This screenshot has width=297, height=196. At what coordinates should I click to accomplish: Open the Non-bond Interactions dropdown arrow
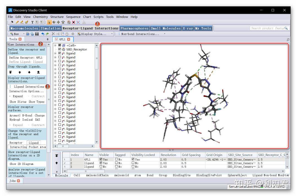pyautogui.click(x=165, y=33)
